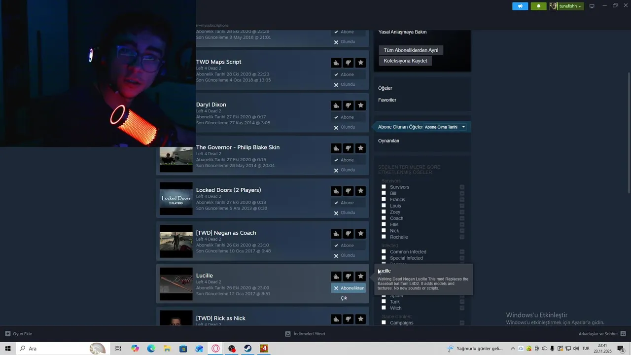This screenshot has width=631, height=355.
Task: Select the Abone Olunan Öğeler tab
Action: tap(400, 127)
